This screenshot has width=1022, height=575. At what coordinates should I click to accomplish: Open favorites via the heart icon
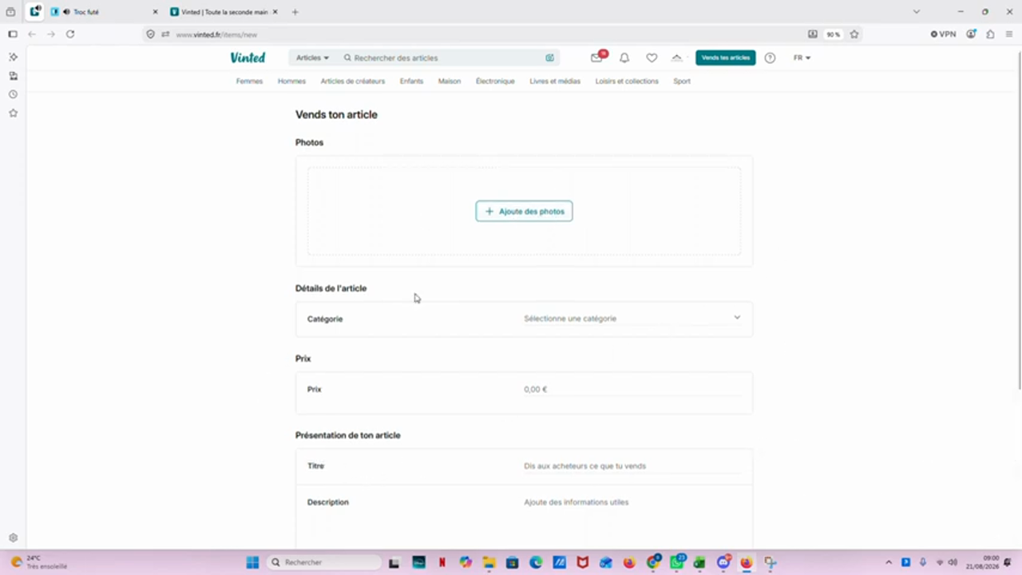click(652, 57)
